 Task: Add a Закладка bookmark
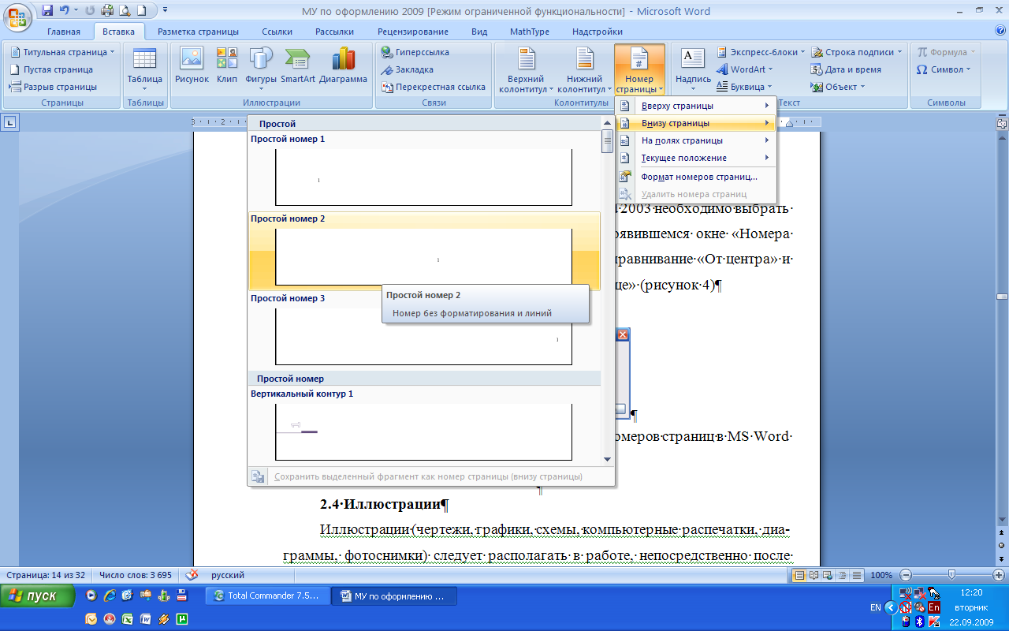pyautogui.click(x=408, y=69)
